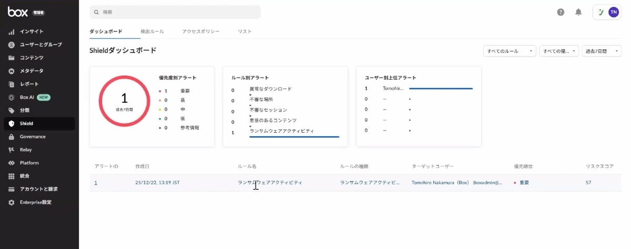Image resolution: width=631 pixels, height=249 pixels.
Task: Switch to the 検出ルール tab
Action: pos(152,31)
